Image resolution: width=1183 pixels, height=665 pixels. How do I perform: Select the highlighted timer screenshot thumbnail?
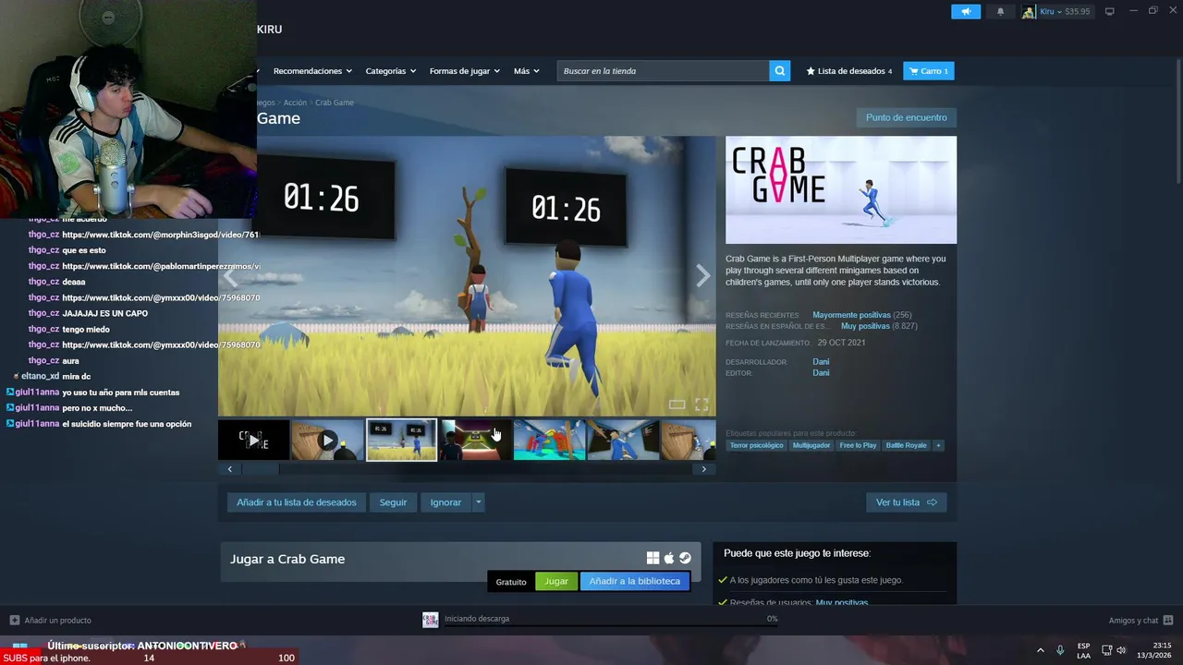[401, 441]
